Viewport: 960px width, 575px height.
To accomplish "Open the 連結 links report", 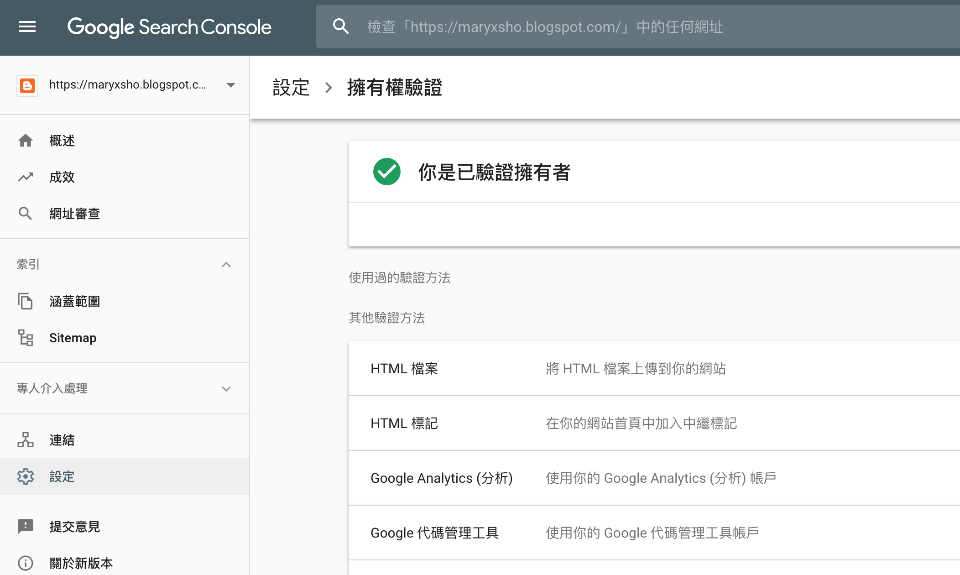I will [62, 440].
